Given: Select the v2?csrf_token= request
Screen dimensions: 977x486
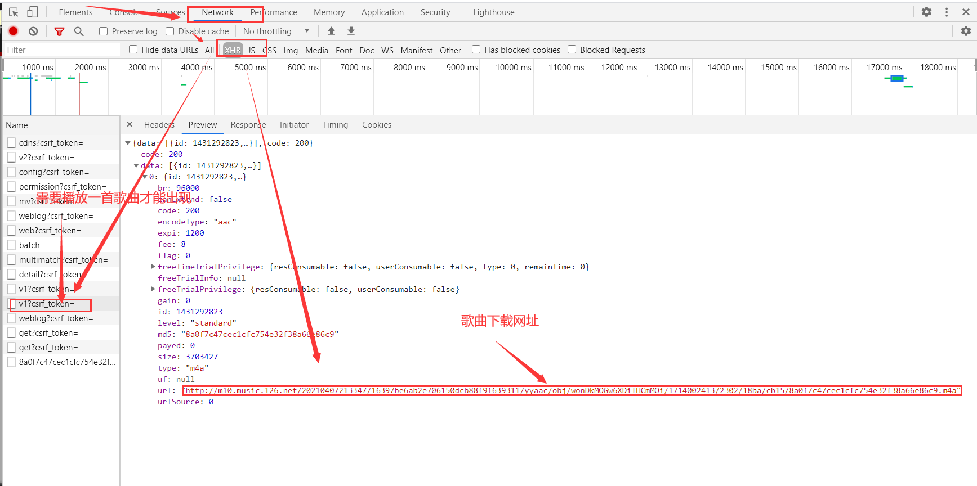Looking at the screenshot, I should tap(60, 157).
